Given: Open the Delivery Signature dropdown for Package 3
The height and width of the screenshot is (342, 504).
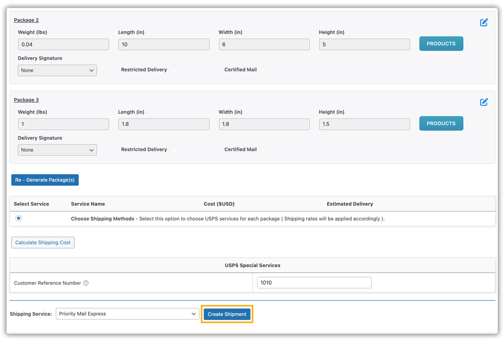Looking at the screenshot, I should (57, 150).
